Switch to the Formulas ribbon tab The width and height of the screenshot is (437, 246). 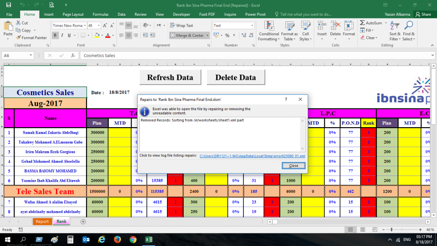[101, 14]
